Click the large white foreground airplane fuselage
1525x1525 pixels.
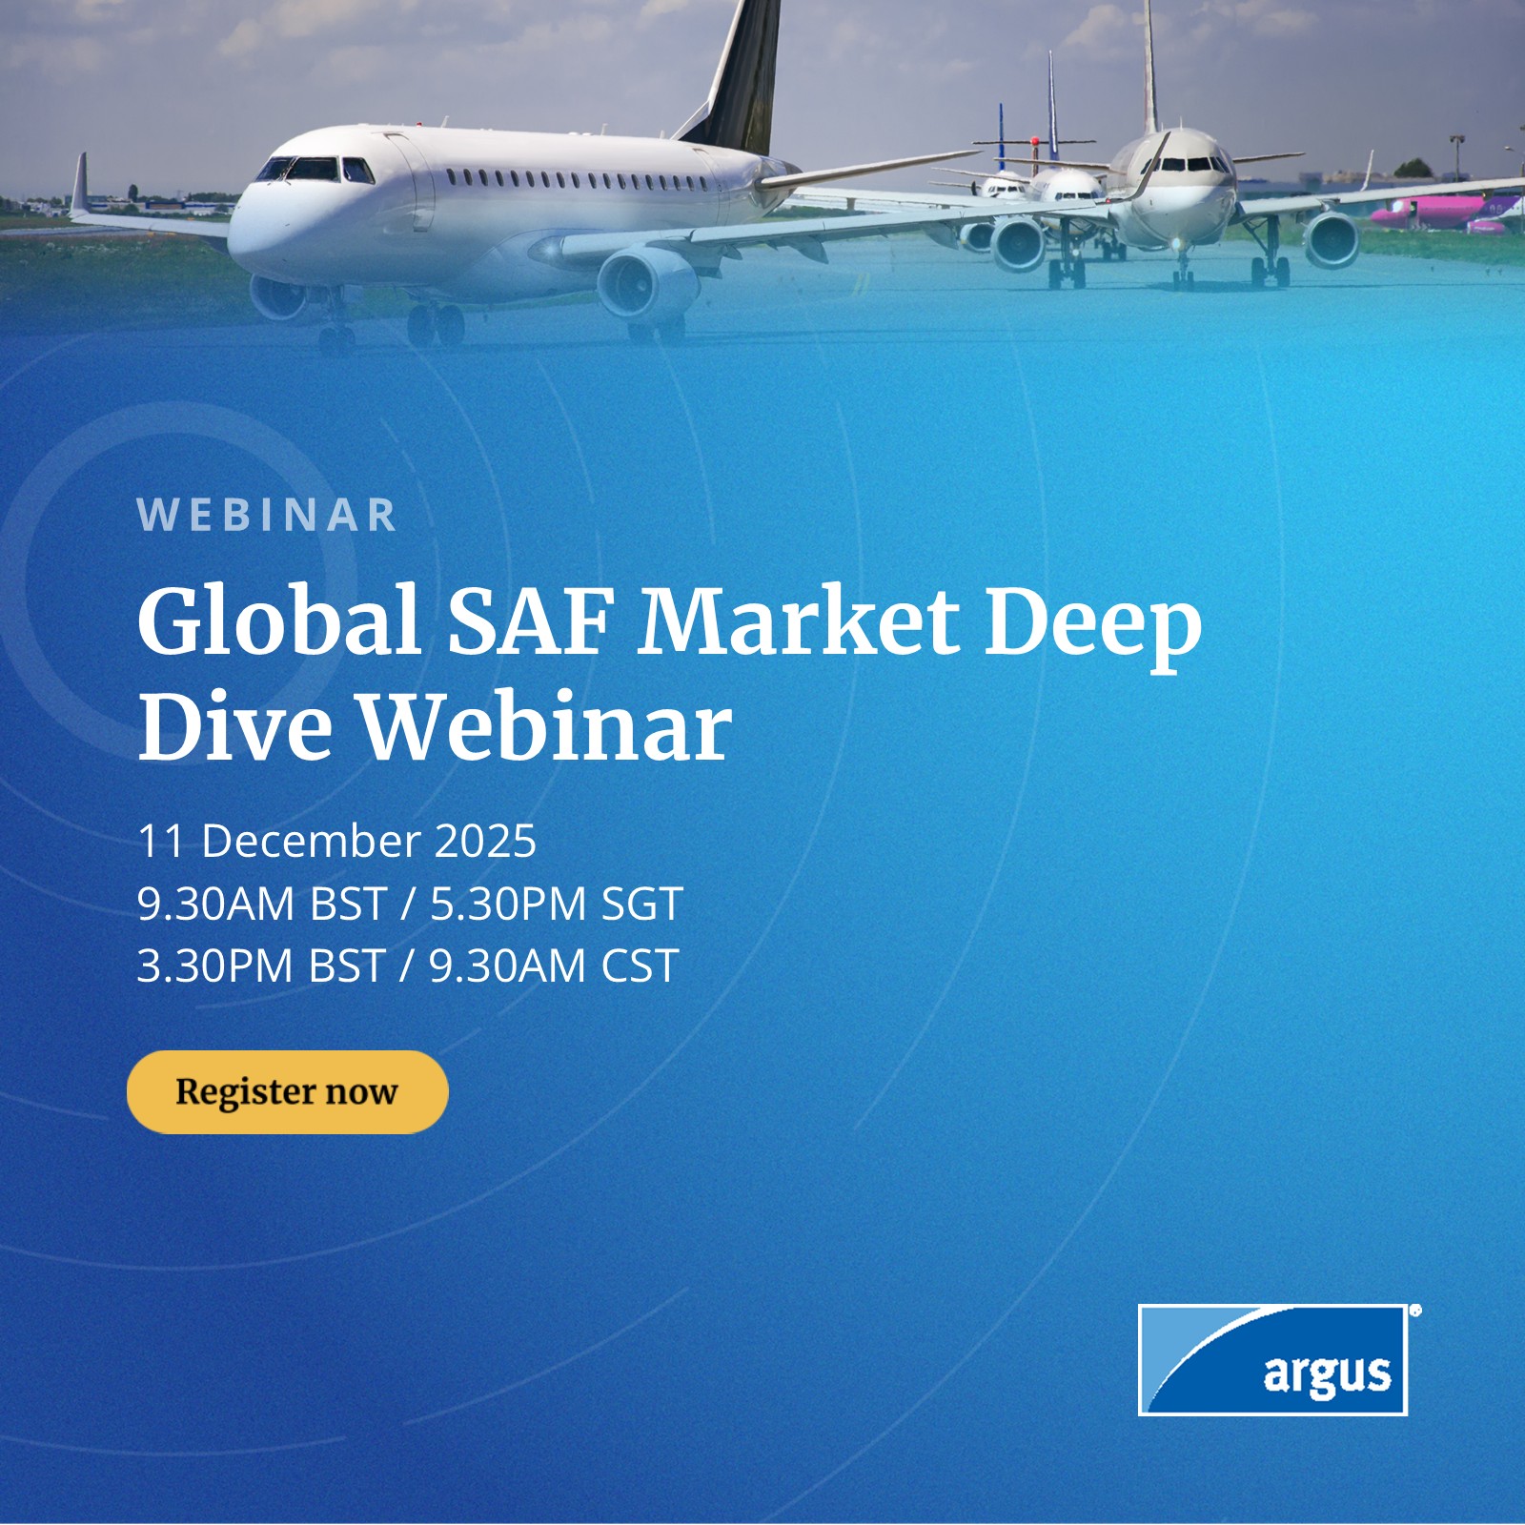click(496, 205)
